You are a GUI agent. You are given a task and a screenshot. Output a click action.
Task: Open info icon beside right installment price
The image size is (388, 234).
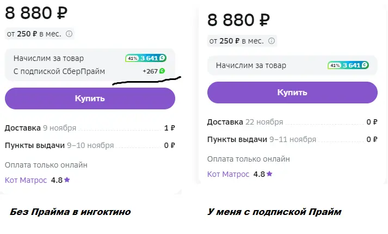[x=272, y=41]
